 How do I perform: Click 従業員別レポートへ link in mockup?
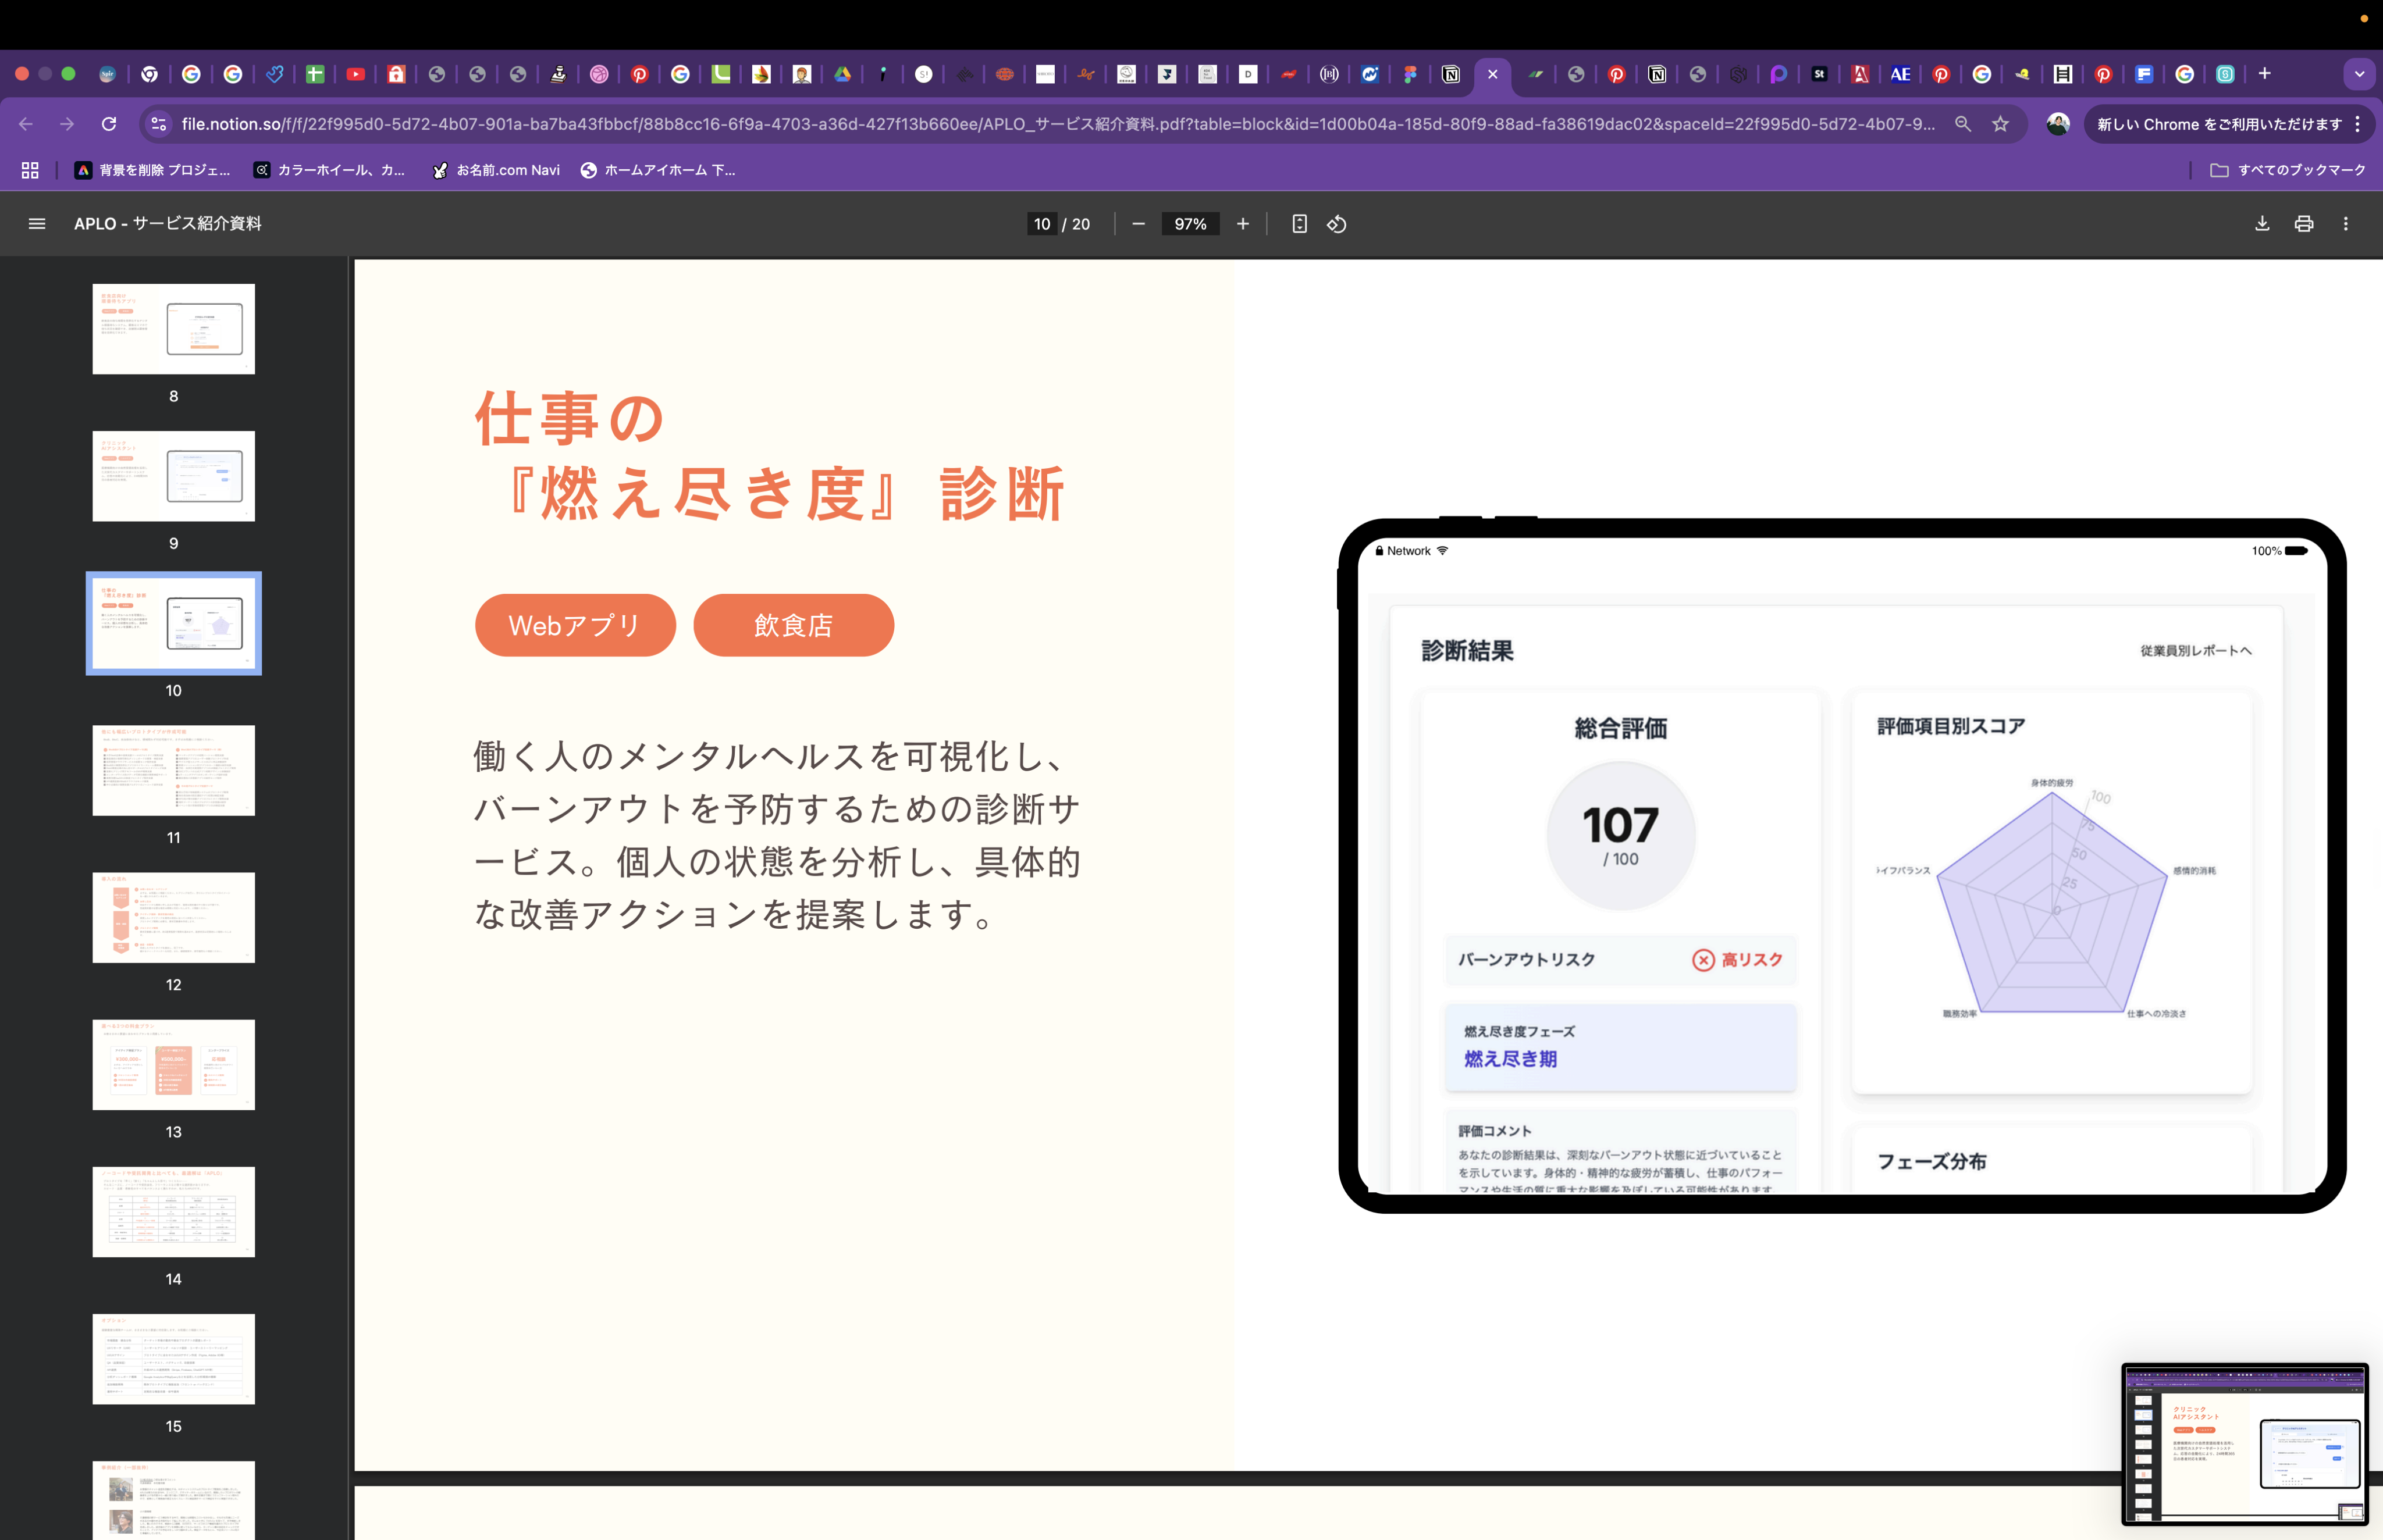(x=2196, y=650)
